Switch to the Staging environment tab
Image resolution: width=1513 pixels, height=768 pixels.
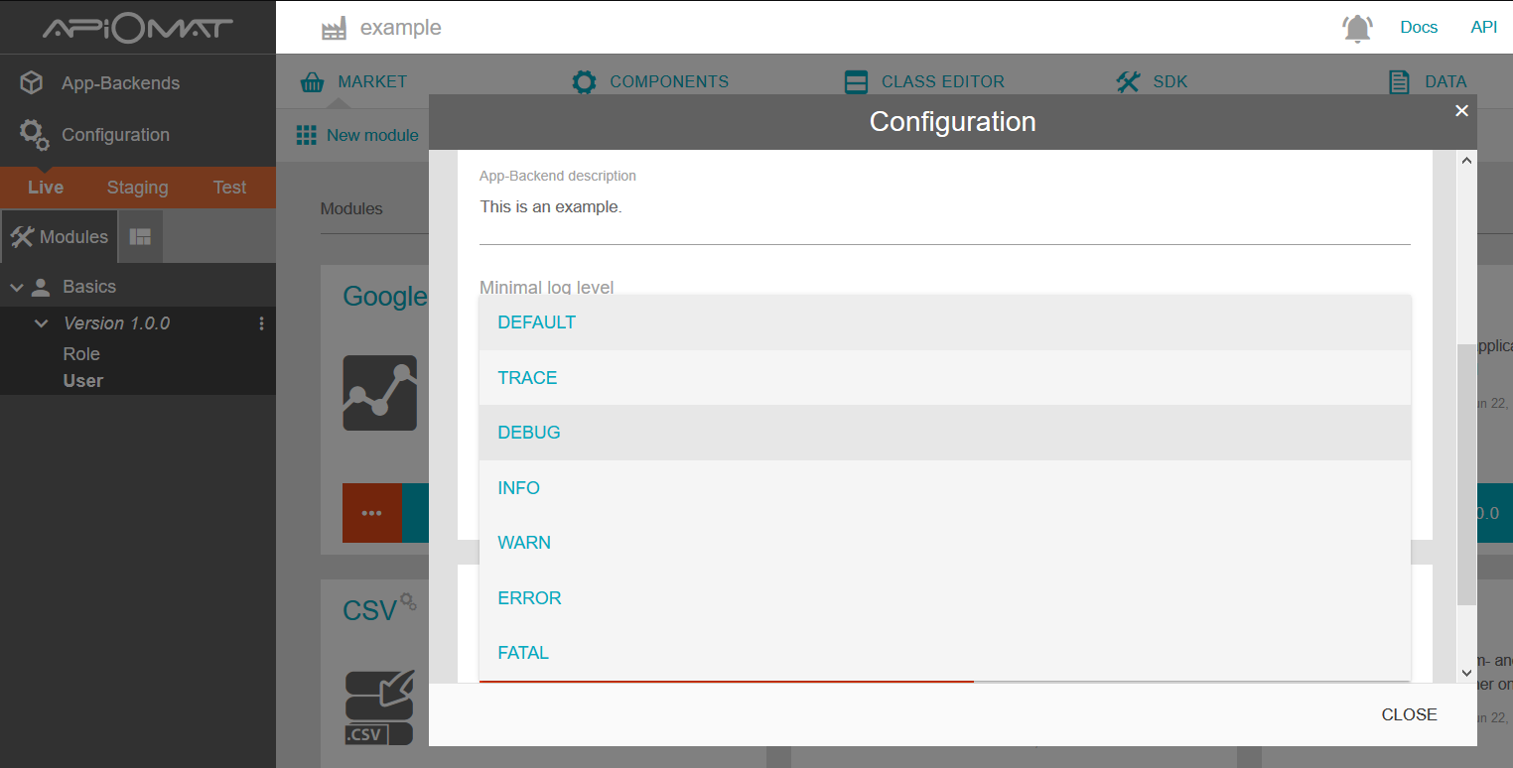click(137, 188)
